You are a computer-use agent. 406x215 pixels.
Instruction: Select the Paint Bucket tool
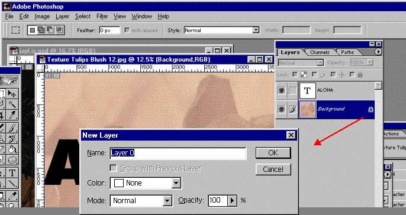pyautogui.click(x=12, y=149)
